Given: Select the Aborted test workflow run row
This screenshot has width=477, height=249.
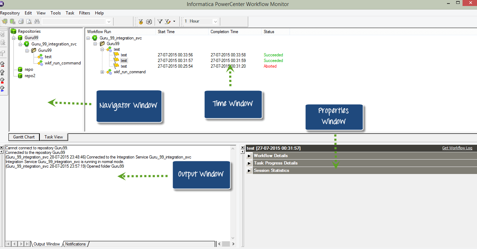Looking at the screenshot, I should 124,66.
